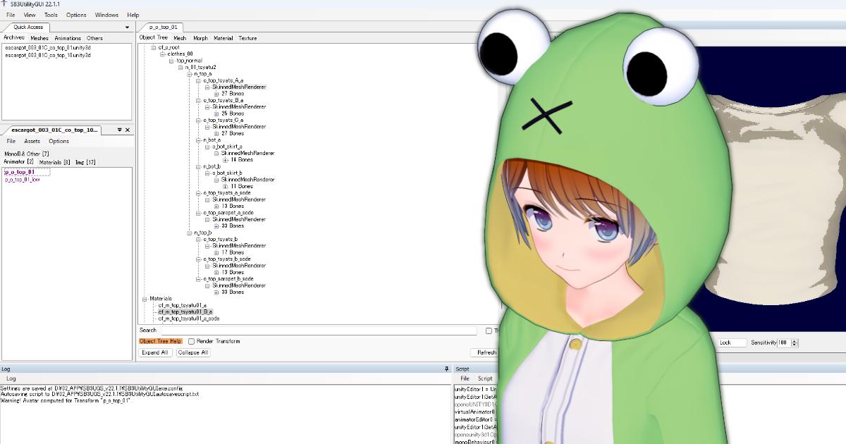Enable the Render Transform checkbox
The width and height of the screenshot is (846, 444).
click(x=191, y=341)
